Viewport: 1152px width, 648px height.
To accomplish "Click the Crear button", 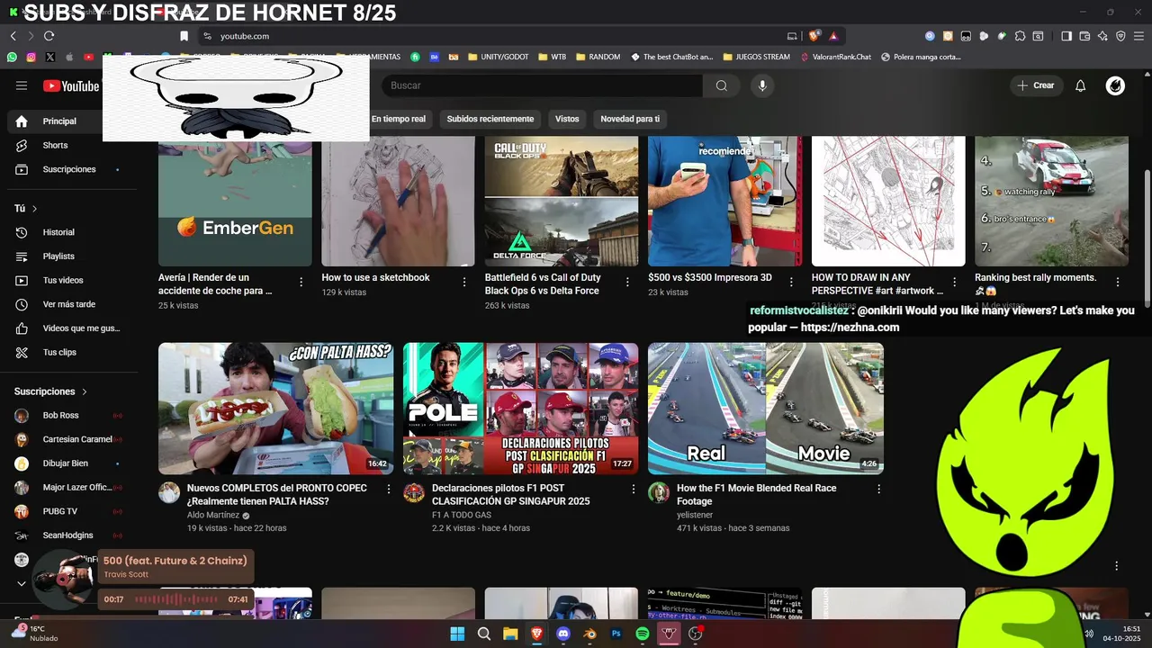I will [x=1036, y=85].
